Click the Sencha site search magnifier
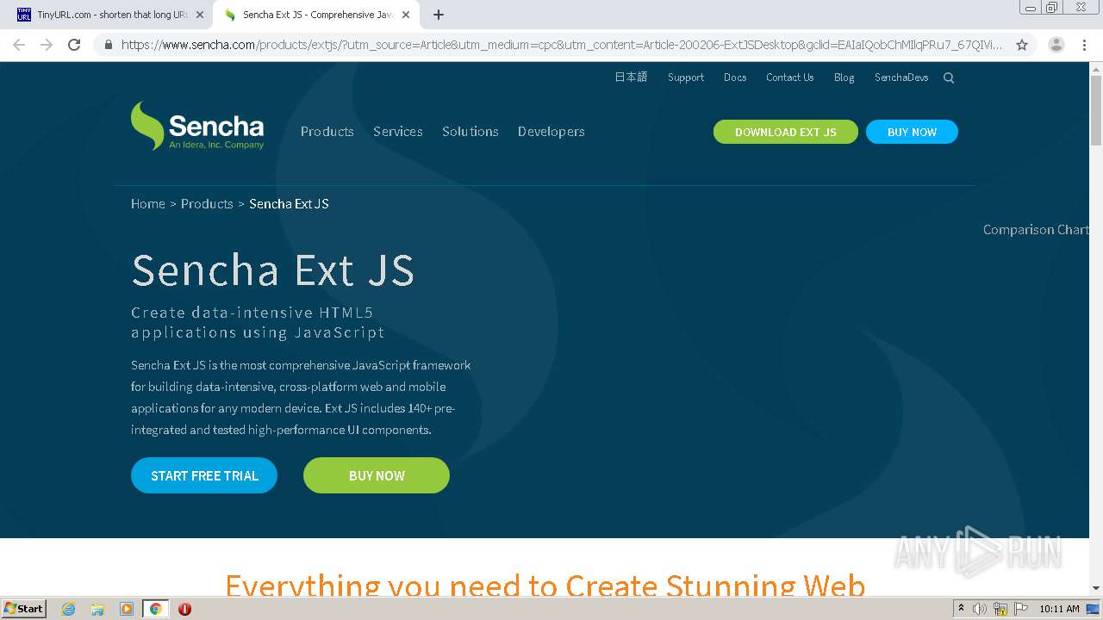1103x620 pixels. click(x=949, y=77)
